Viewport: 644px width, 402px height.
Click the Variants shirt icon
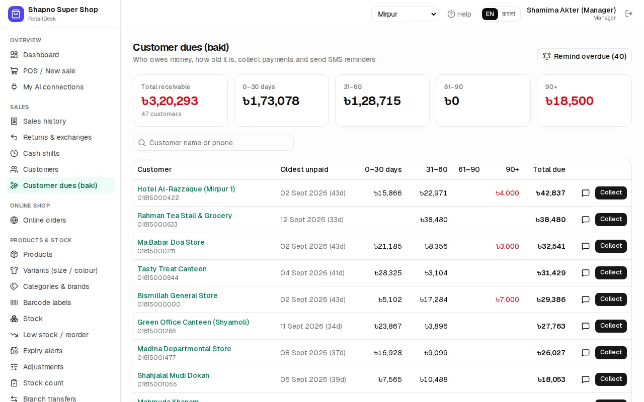pos(14,270)
